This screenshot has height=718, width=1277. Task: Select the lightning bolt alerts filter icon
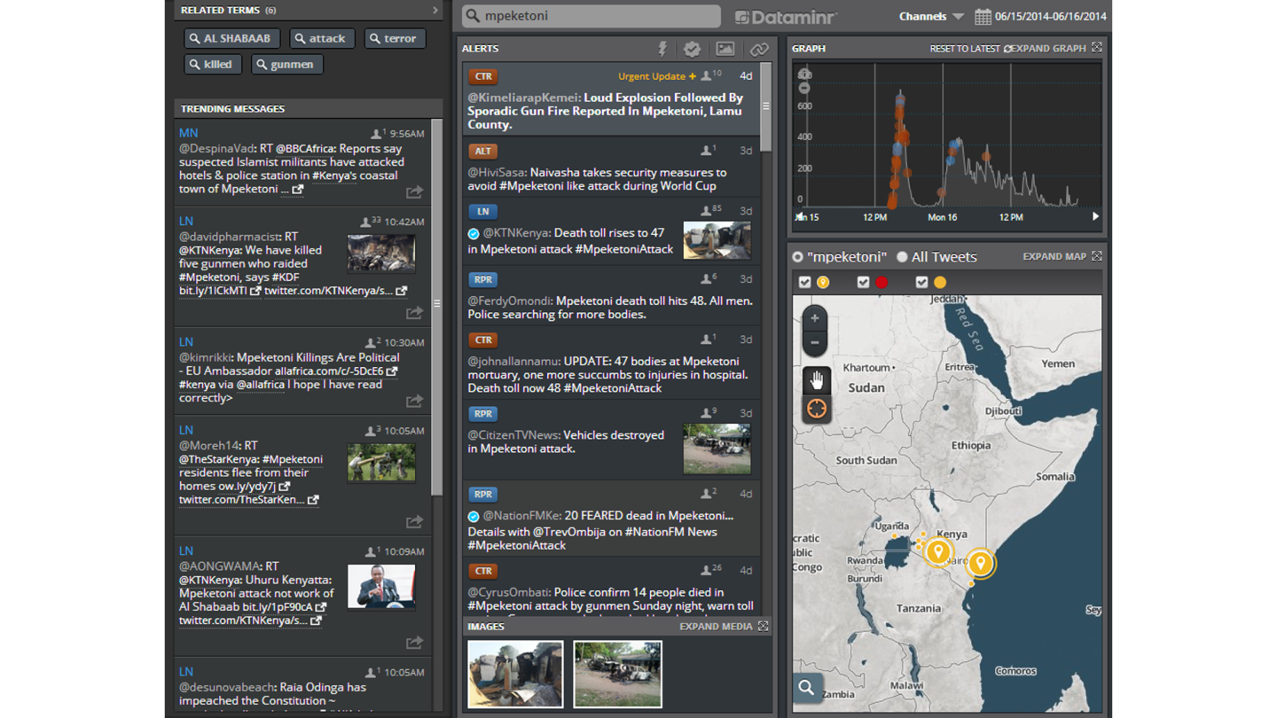tap(662, 49)
